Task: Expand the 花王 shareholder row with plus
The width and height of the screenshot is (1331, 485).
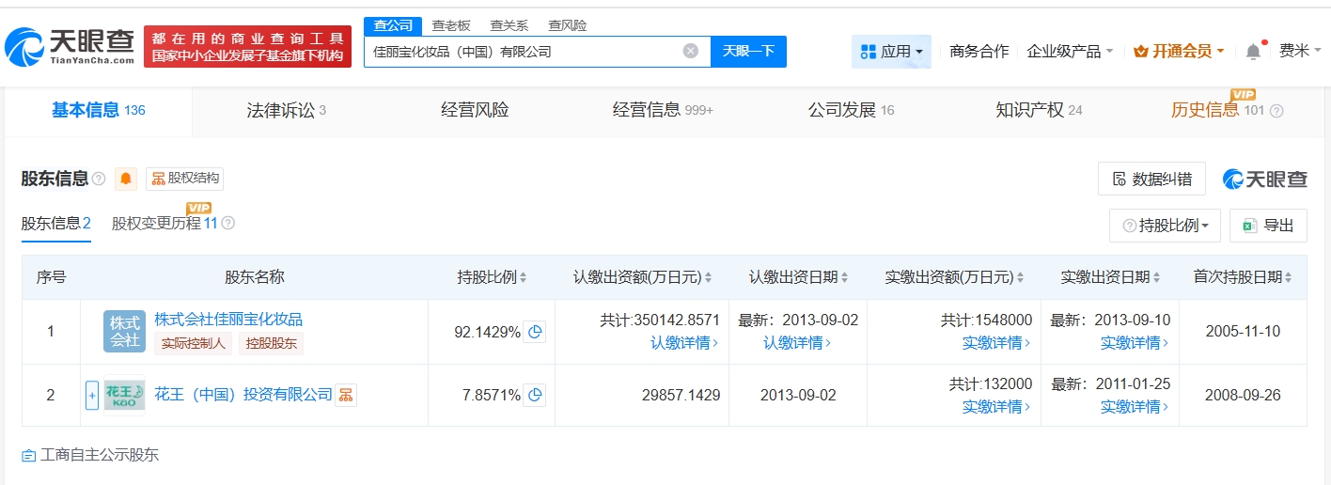Action: click(92, 396)
